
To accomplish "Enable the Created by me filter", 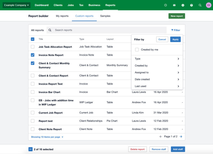I will (137, 50).
